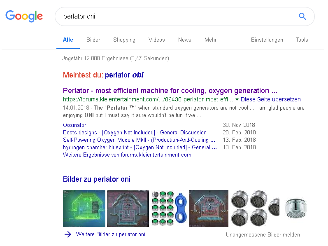
Task: Report images via 'Unangemessene Bilder melden'
Action: click(x=263, y=235)
